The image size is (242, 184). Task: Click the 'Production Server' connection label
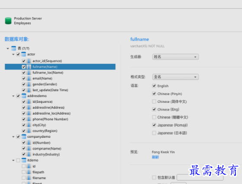(x=28, y=19)
